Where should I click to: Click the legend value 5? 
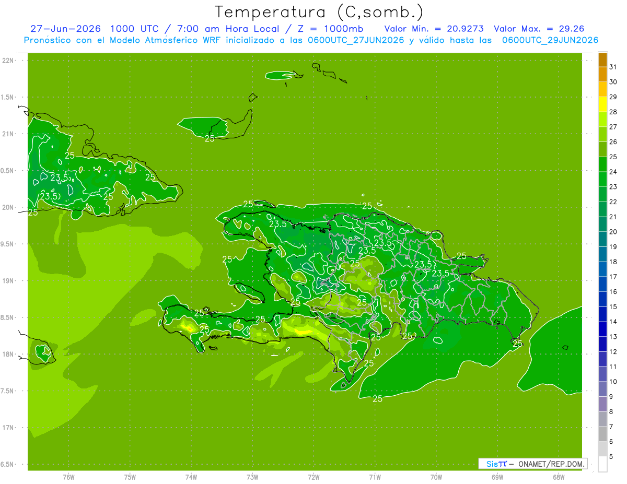[612, 457]
